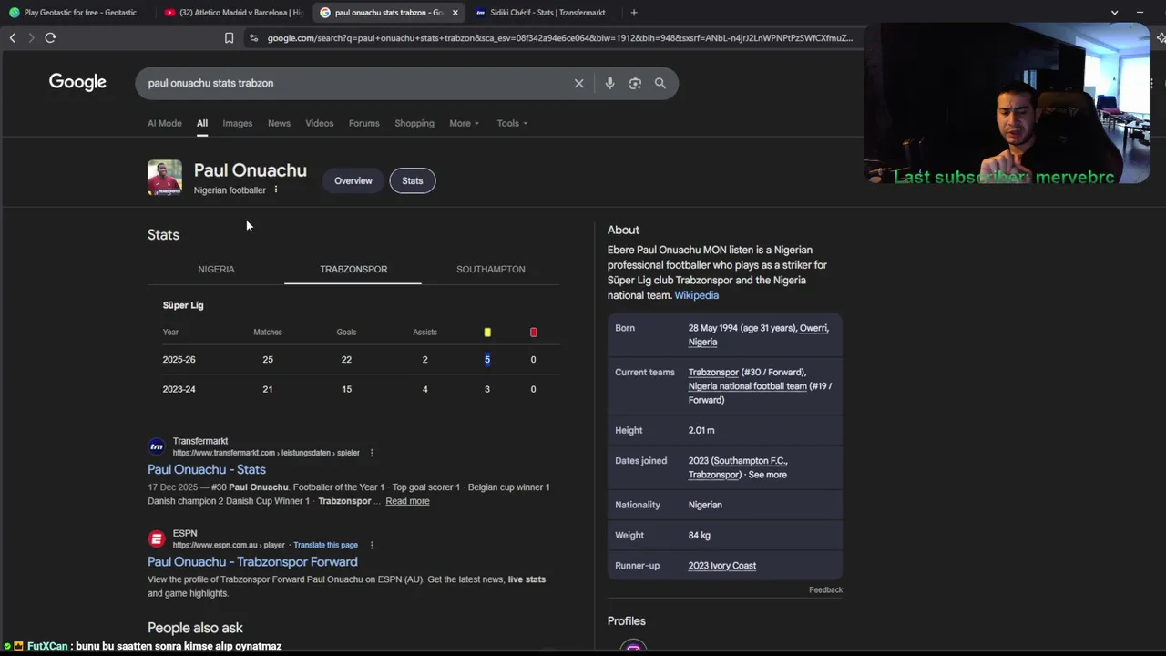Open Google Lens image search icon

pyautogui.click(x=635, y=83)
